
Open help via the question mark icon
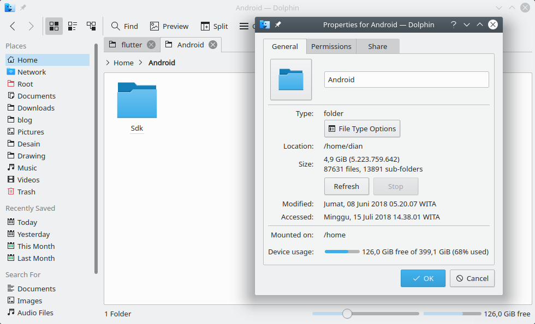point(453,25)
